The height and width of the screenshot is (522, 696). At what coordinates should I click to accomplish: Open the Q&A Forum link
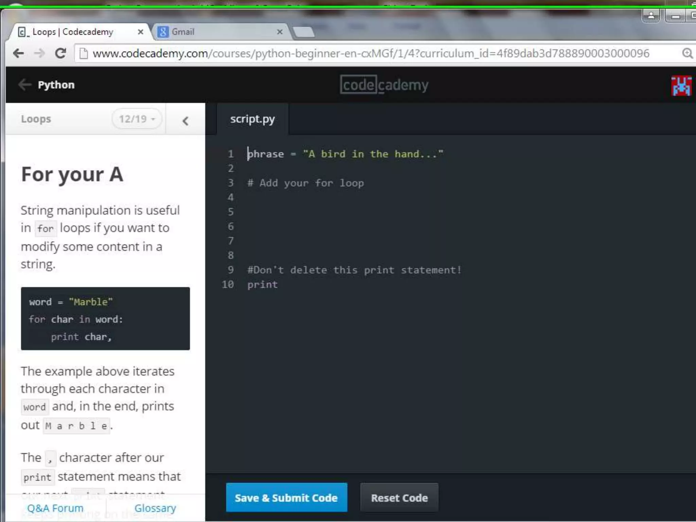55,508
